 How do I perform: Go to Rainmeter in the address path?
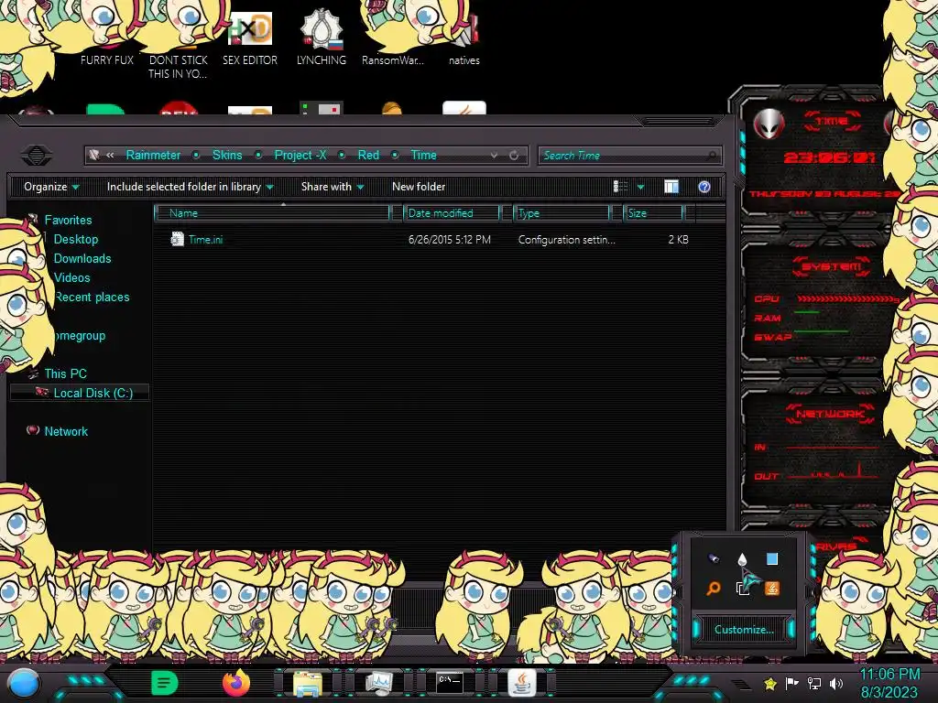tap(153, 155)
